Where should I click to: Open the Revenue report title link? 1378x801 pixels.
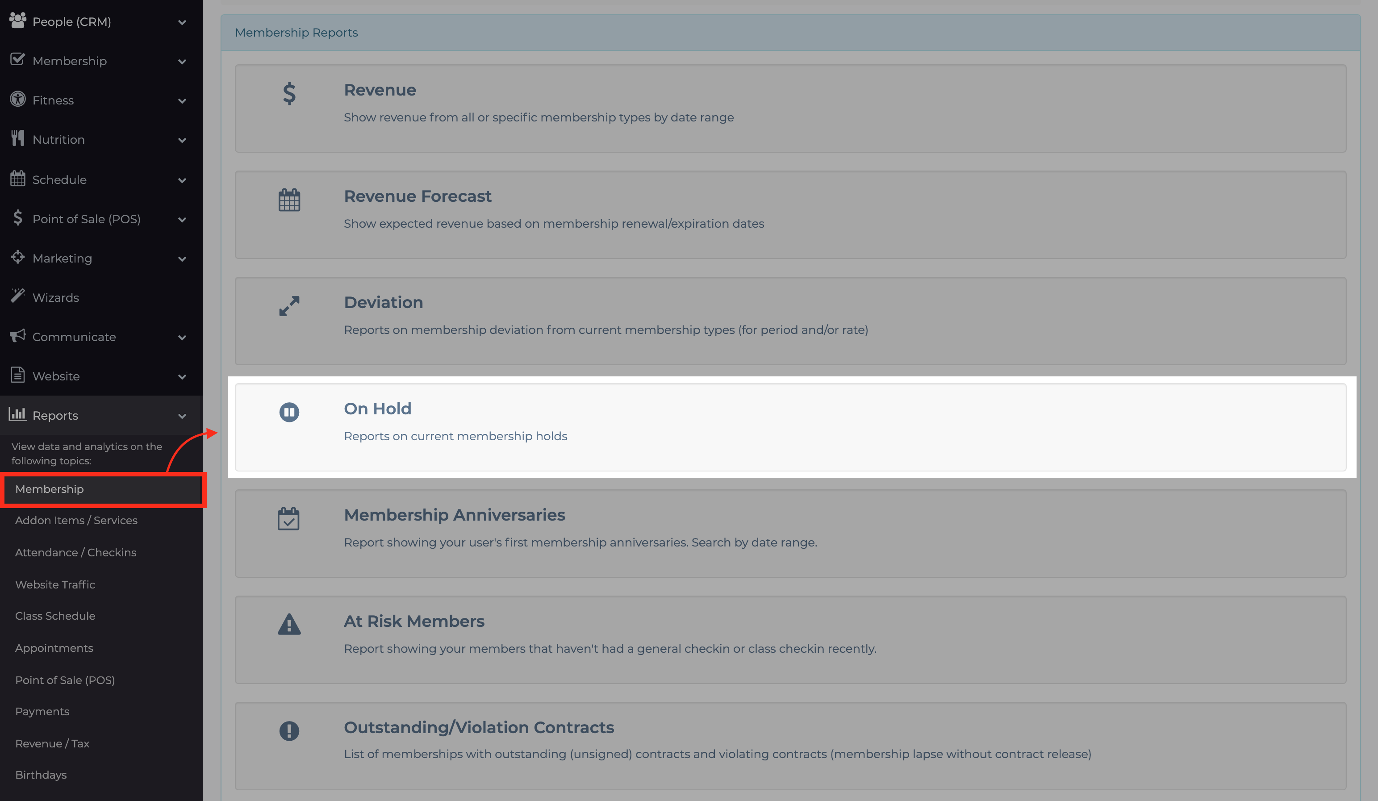coord(380,90)
